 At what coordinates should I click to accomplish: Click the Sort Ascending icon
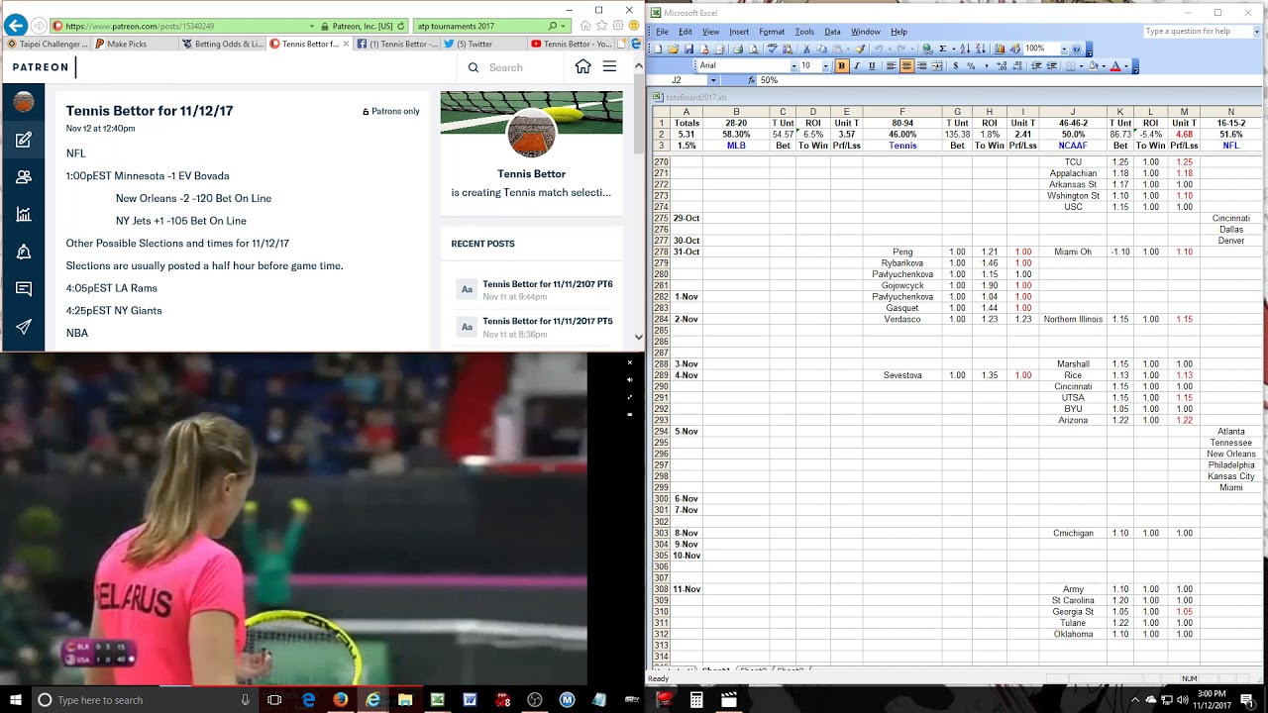[x=965, y=49]
